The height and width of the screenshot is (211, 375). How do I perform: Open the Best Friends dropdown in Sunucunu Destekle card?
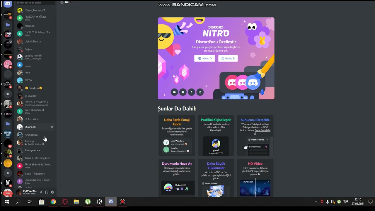point(258,139)
